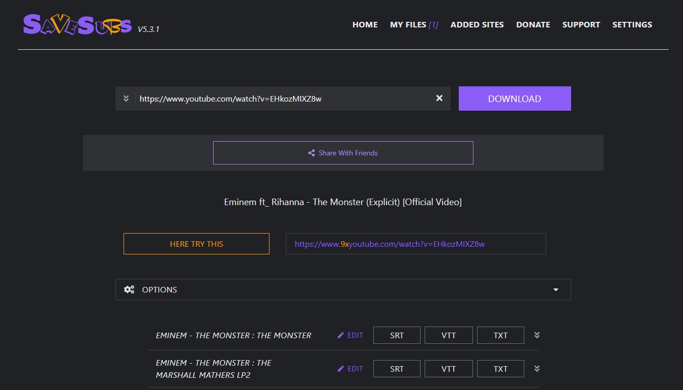Open the SUPPORT page
The image size is (683, 390).
pyautogui.click(x=581, y=24)
